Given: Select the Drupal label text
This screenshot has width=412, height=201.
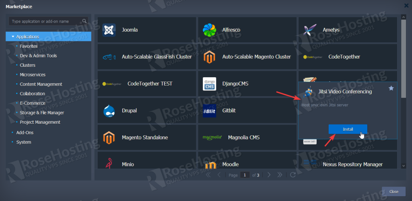Looking at the screenshot, I should click(129, 111).
